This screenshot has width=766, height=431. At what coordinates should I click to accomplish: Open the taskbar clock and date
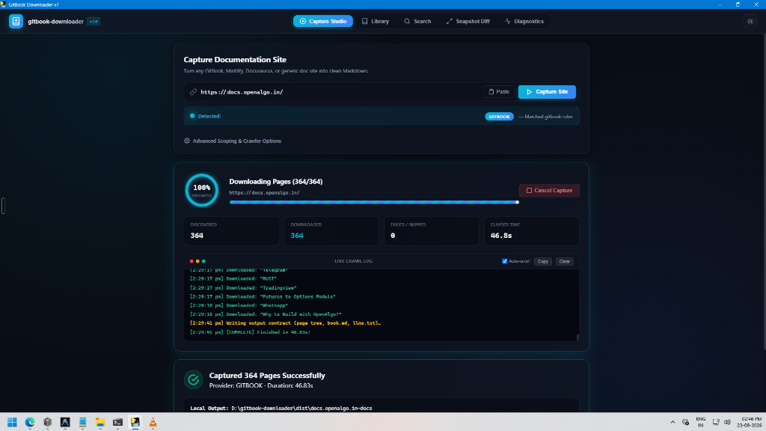(x=751, y=422)
